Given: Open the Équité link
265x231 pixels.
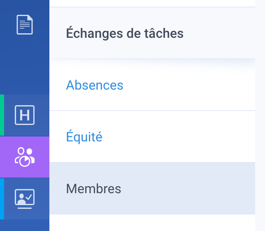Looking at the screenshot, I should click(84, 136).
